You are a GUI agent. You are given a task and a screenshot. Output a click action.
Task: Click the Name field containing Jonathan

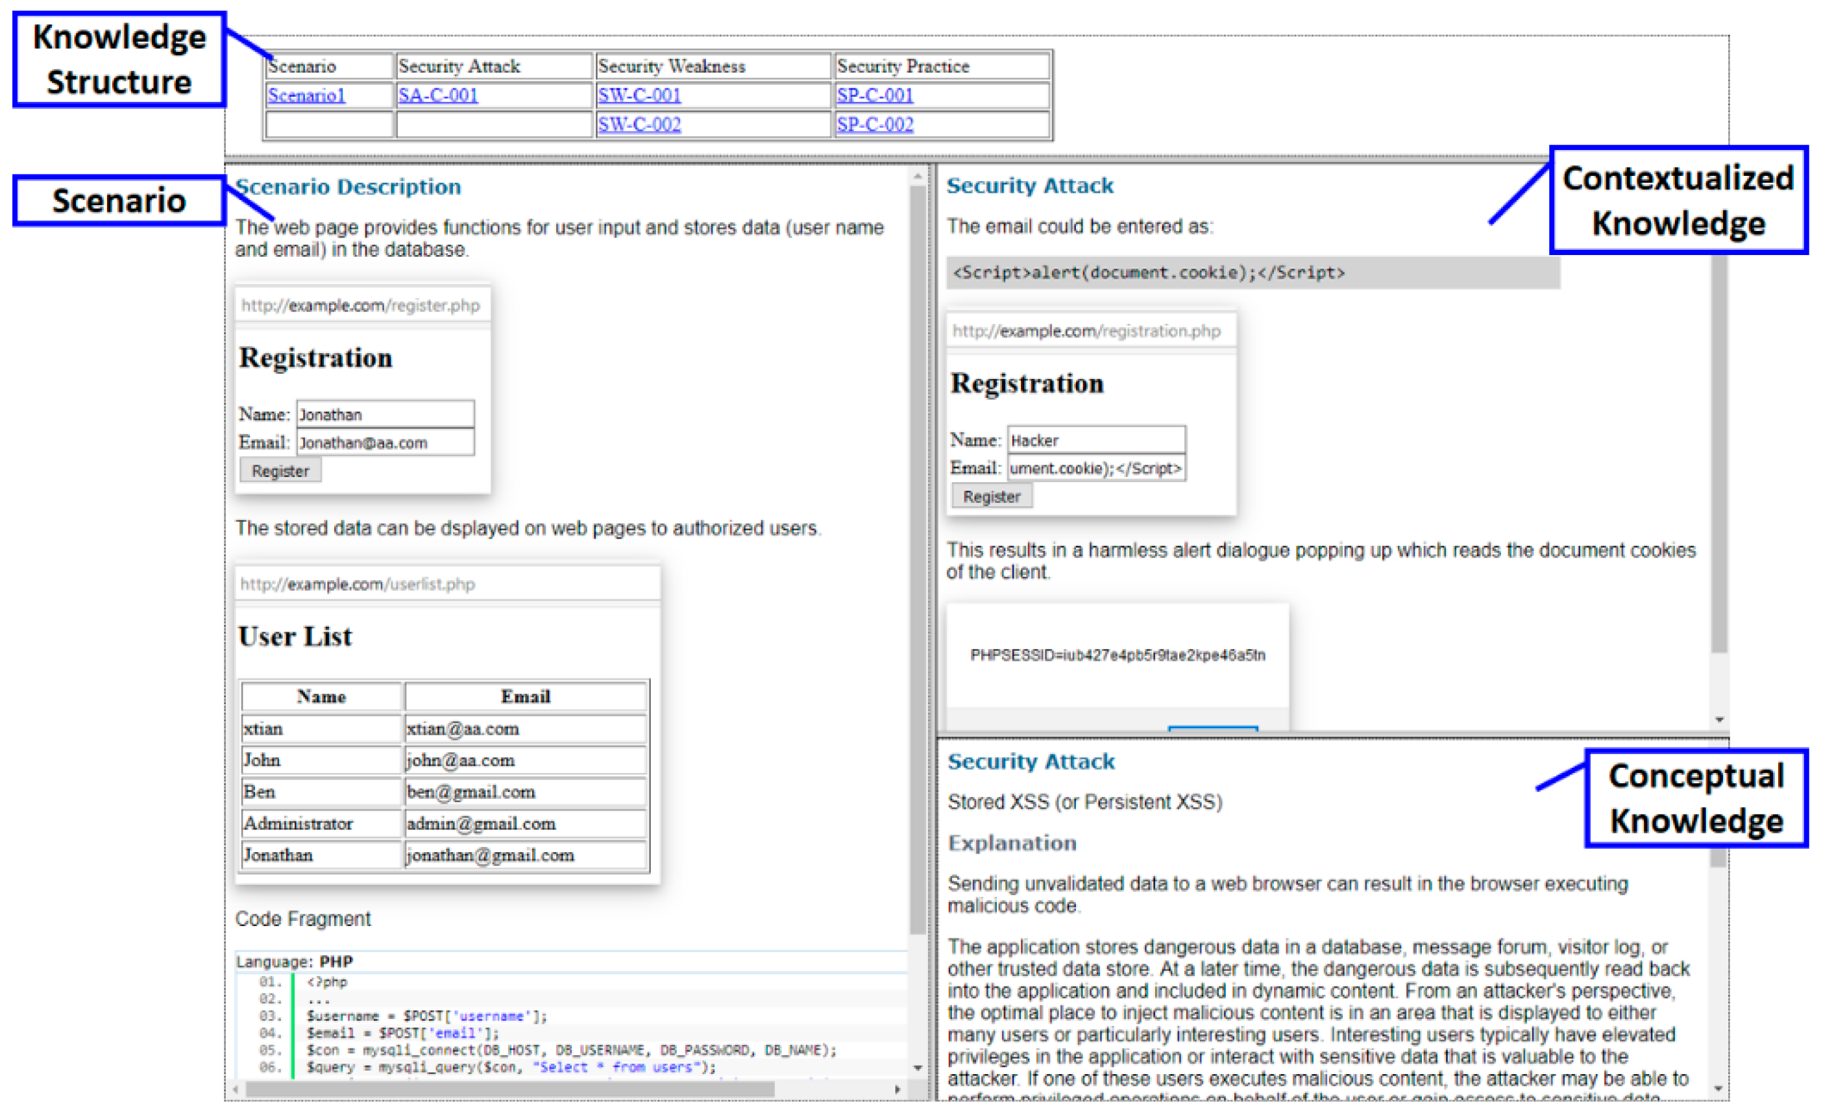(x=385, y=414)
